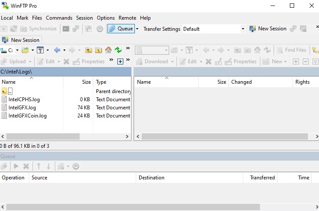Open the Options menu
Screen dimensions: 319x211
pyautogui.click(x=106, y=18)
